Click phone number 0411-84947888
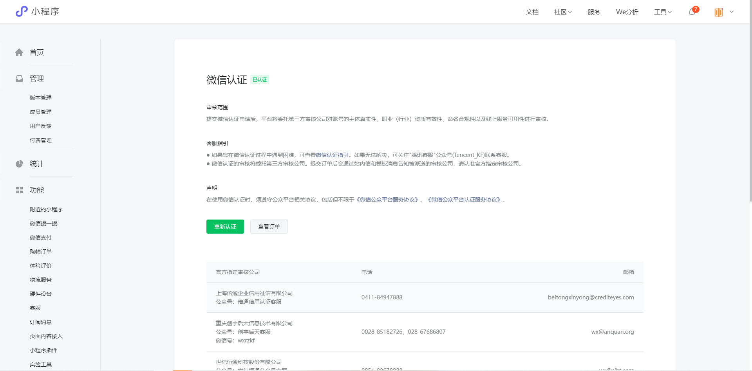 coord(382,297)
